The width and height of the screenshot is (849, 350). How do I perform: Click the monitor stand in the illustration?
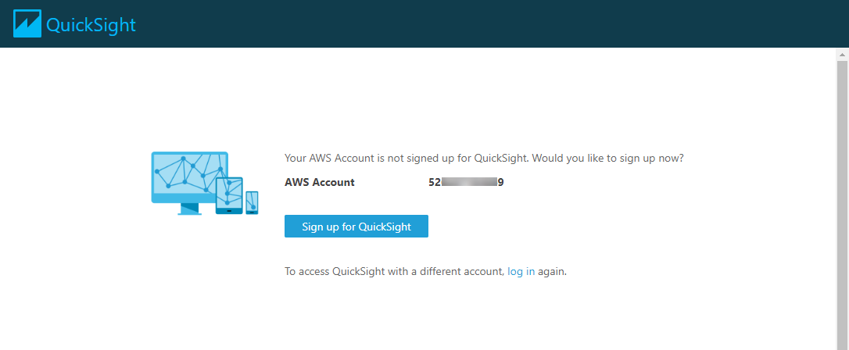189,209
